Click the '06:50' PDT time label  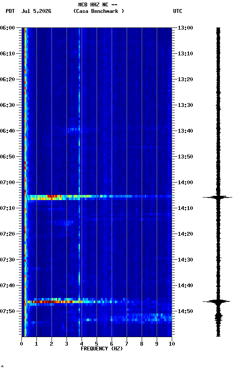(7, 157)
